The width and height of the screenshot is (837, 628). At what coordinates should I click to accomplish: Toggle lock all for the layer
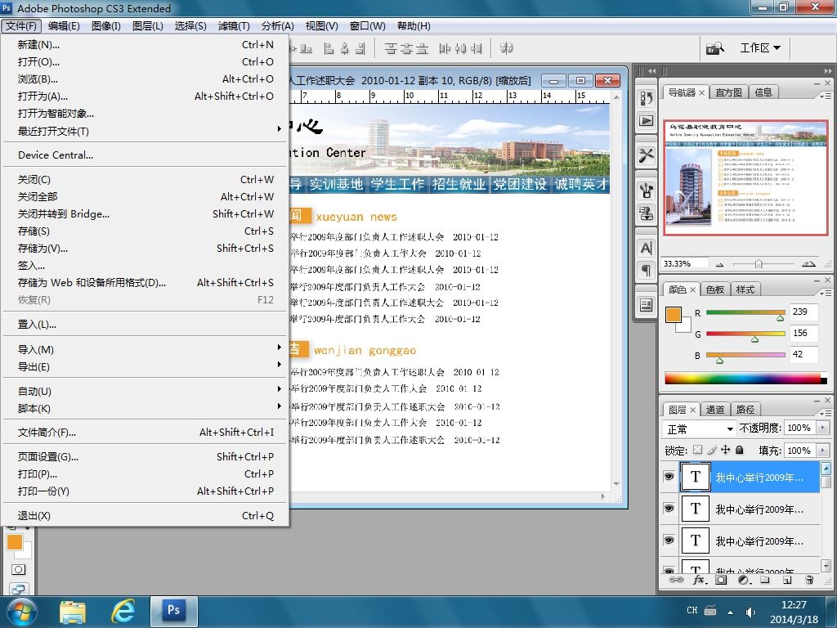tap(739, 451)
